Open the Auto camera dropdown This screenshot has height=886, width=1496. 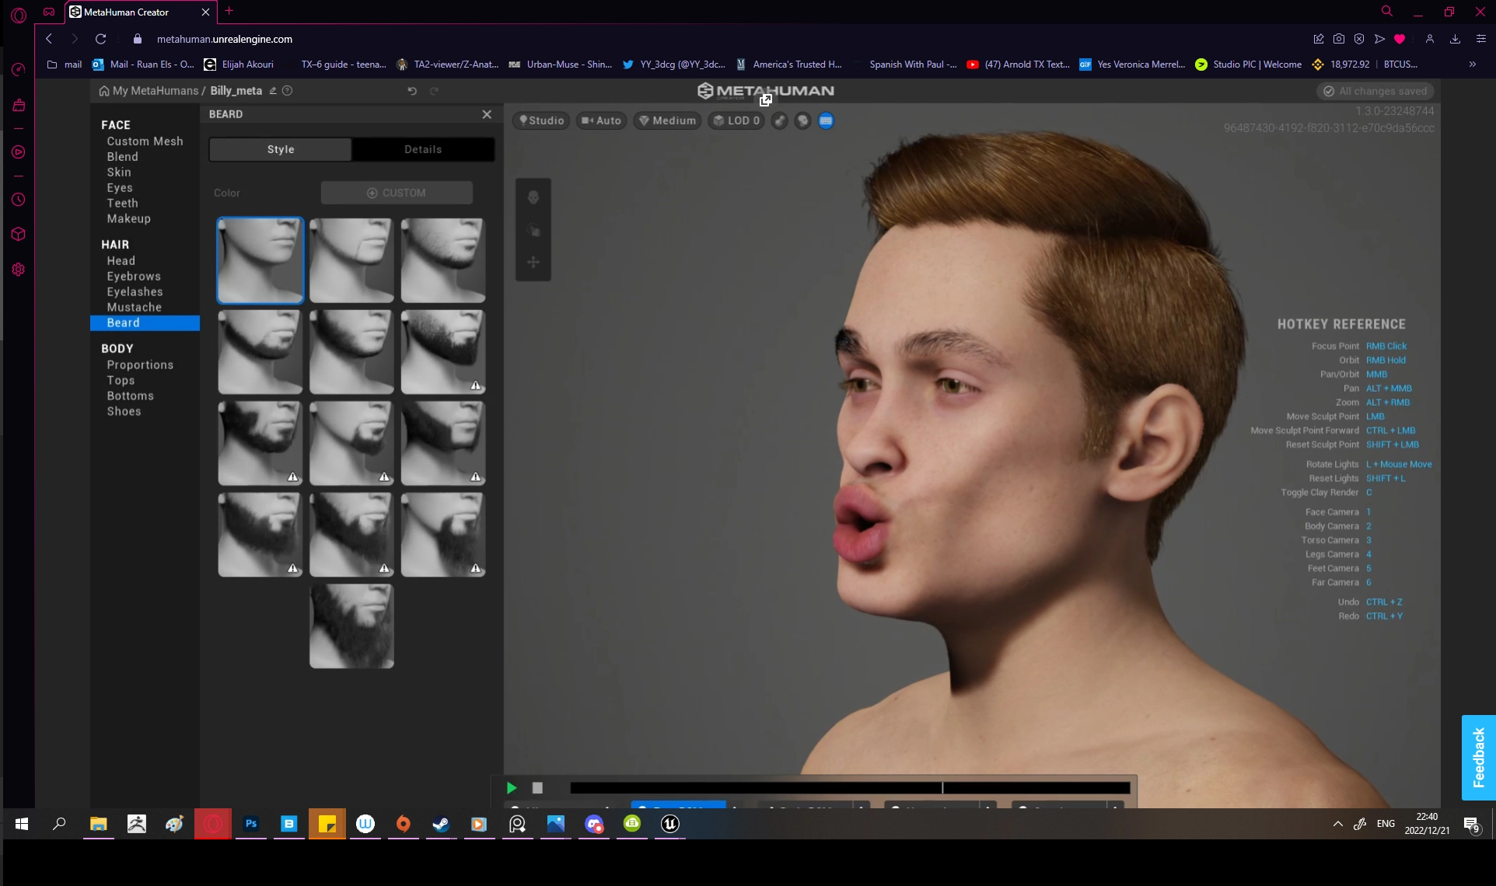pyautogui.click(x=601, y=120)
